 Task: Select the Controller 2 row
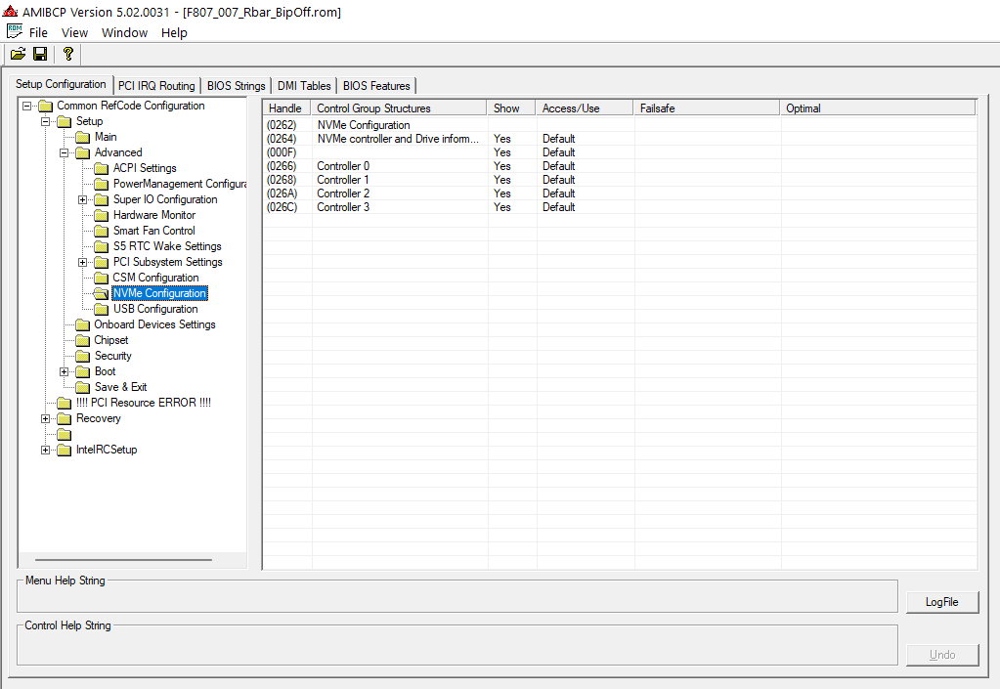pos(620,194)
